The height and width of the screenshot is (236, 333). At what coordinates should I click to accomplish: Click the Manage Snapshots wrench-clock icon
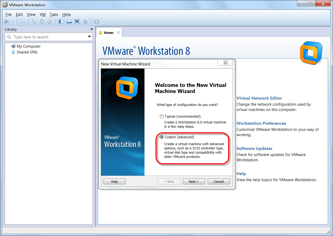tap(50, 21)
